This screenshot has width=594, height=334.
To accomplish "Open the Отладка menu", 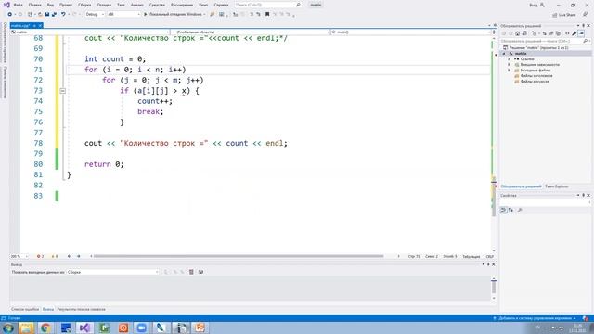I will tap(104, 5).
